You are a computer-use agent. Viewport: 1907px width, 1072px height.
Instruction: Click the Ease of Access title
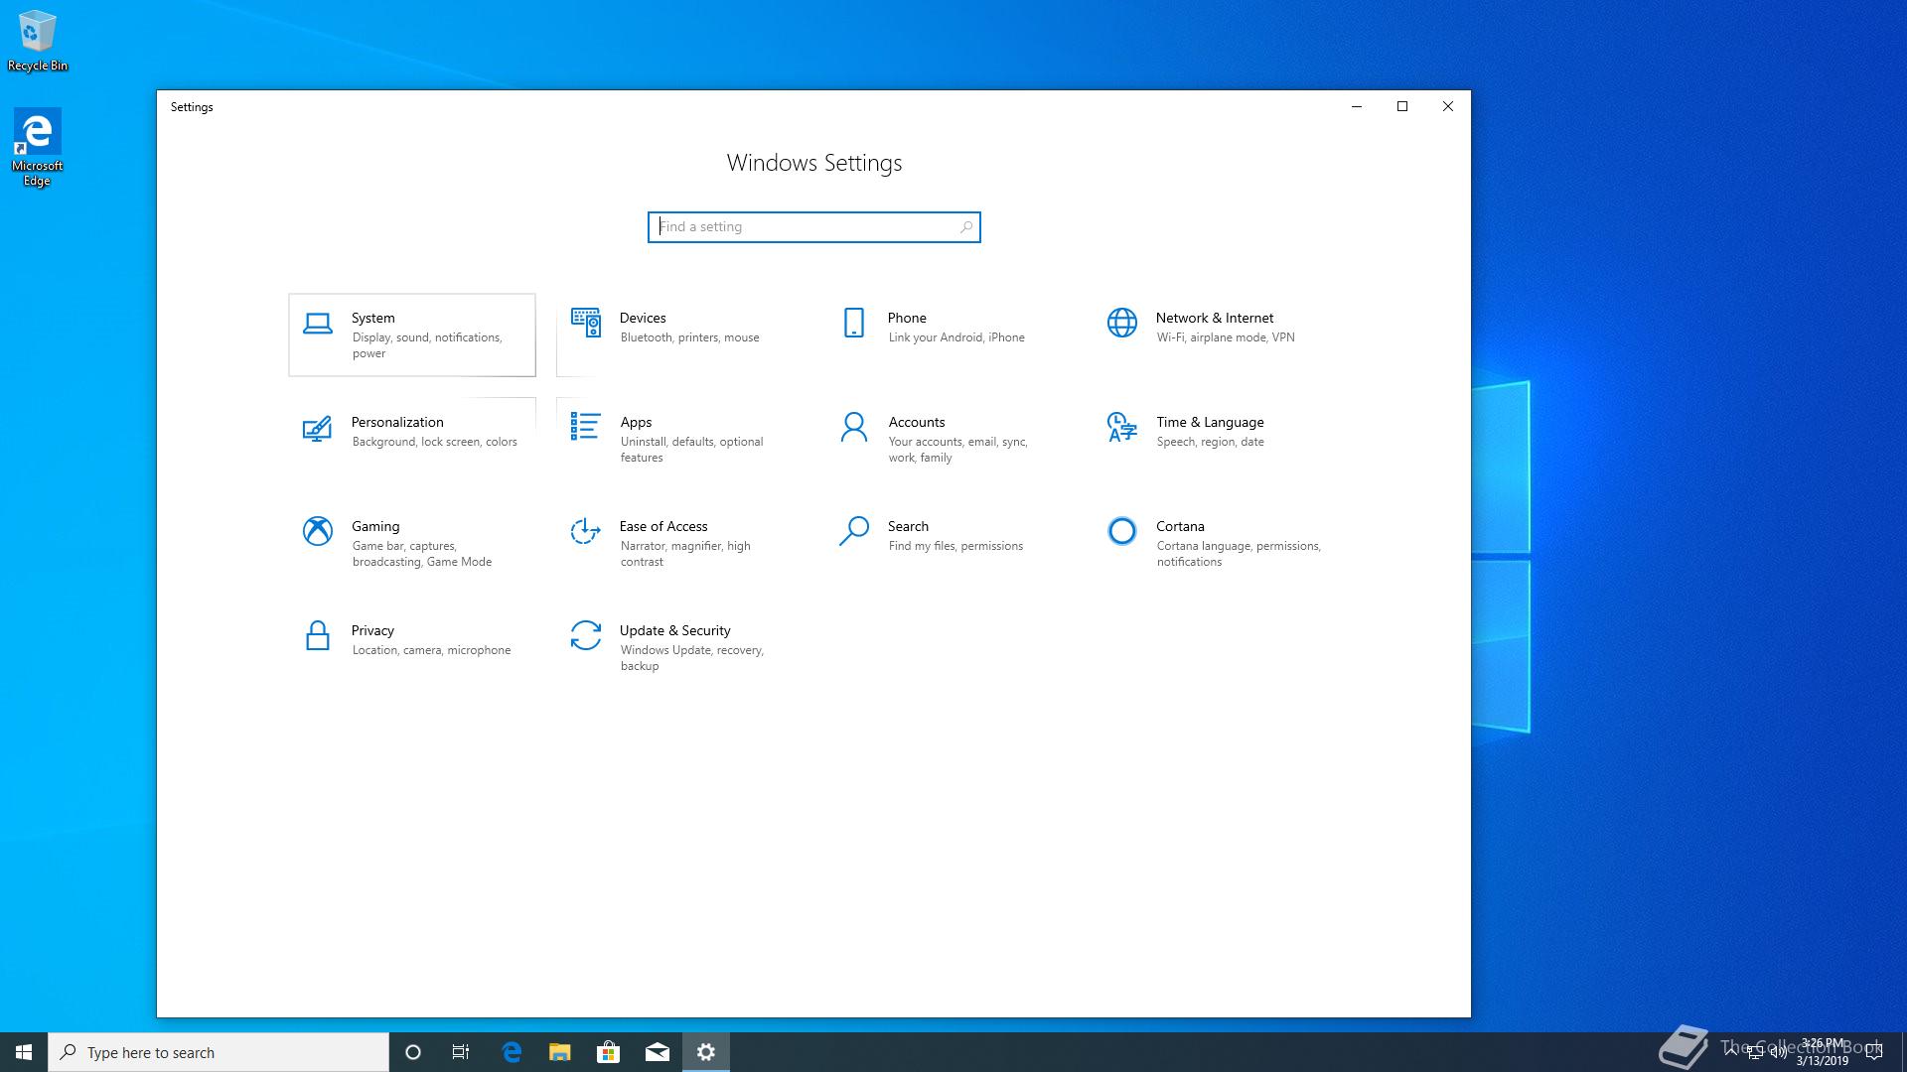(x=663, y=526)
